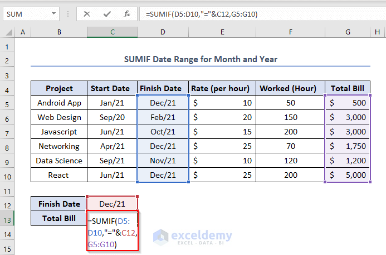Select the 'React' cell

(x=59, y=175)
